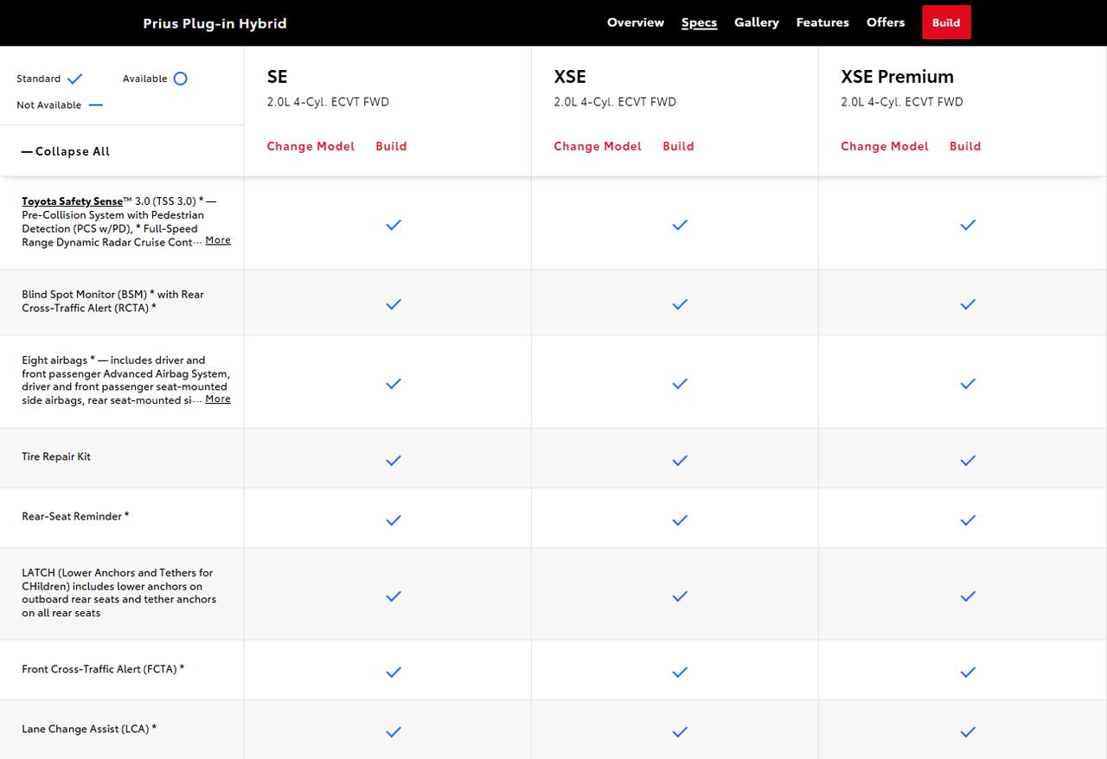Viewport: 1107px width, 759px height.
Task: Click XSE Premium engine spec text
Action: [x=902, y=102]
